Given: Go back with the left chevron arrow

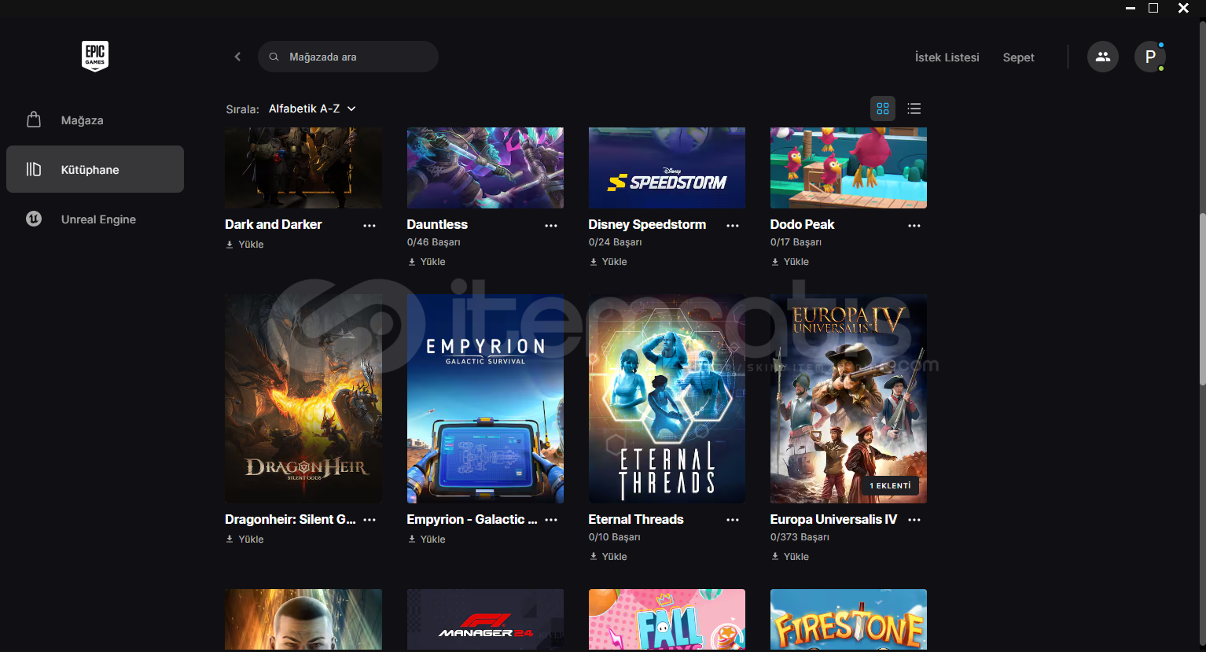Looking at the screenshot, I should (x=237, y=57).
